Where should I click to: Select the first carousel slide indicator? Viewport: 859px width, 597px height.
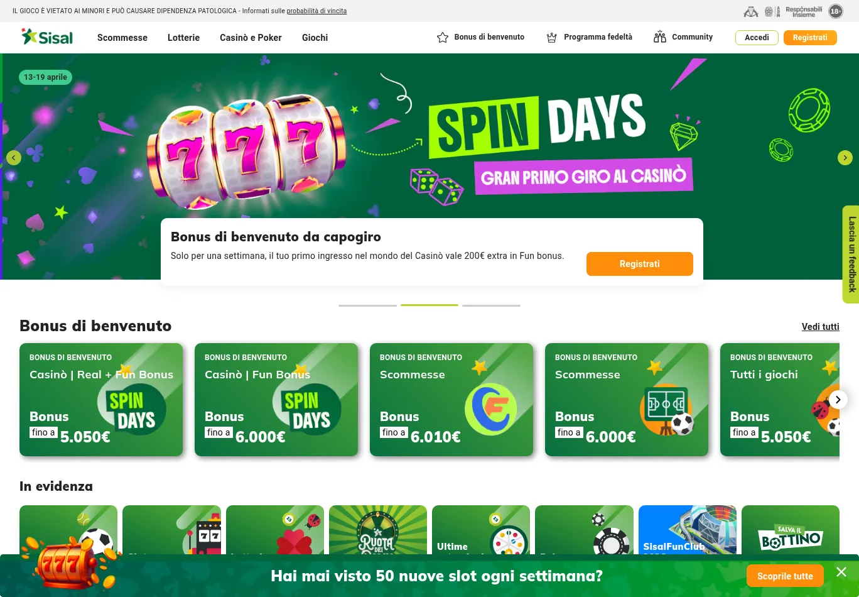pos(367,305)
